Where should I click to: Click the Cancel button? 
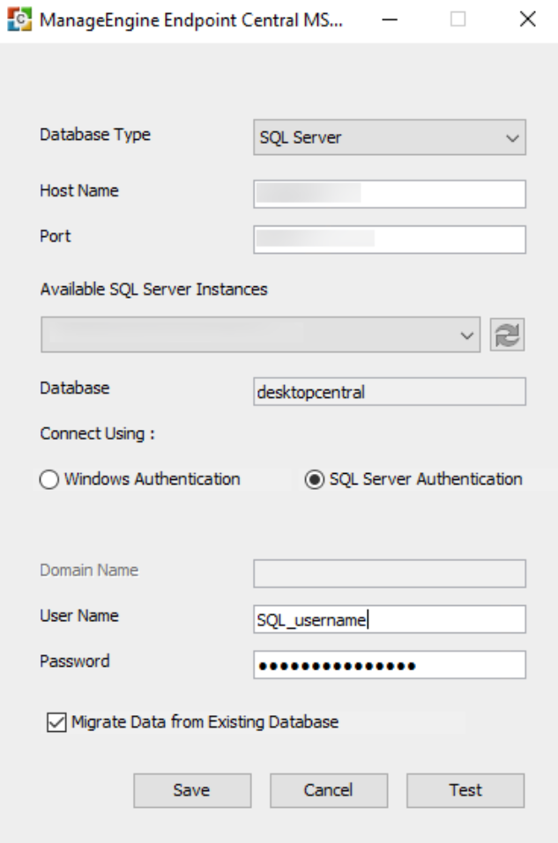click(328, 790)
